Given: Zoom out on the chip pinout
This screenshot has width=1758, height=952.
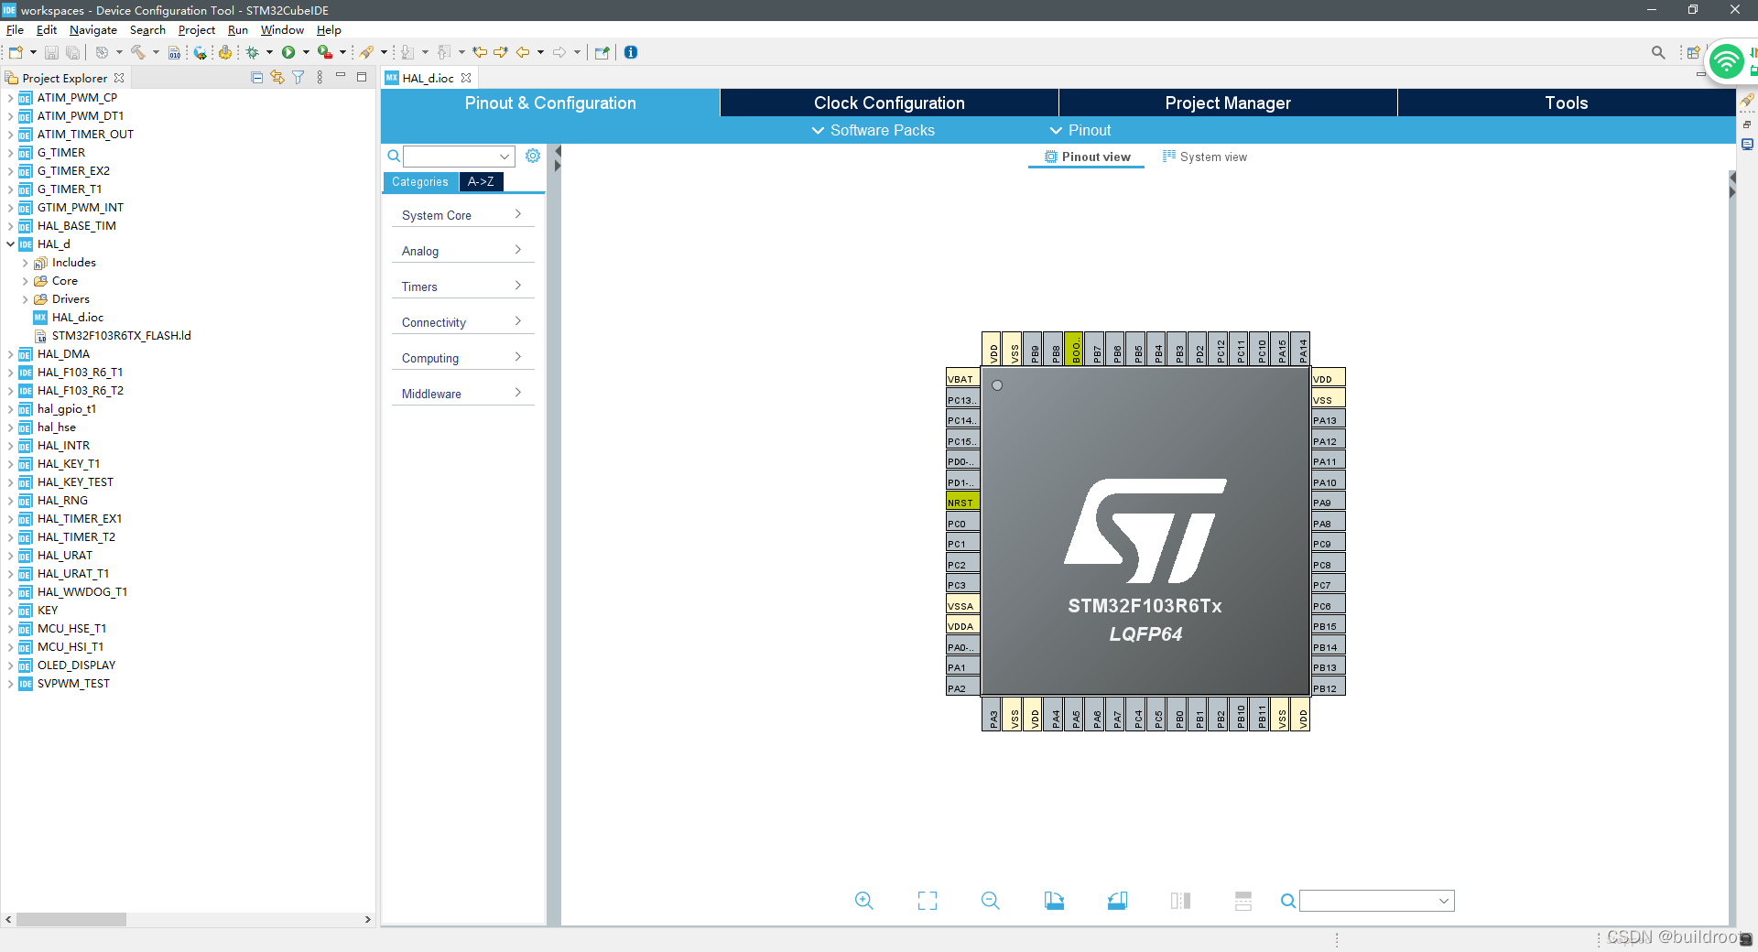Looking at the screenshot, I should (991, 901).
